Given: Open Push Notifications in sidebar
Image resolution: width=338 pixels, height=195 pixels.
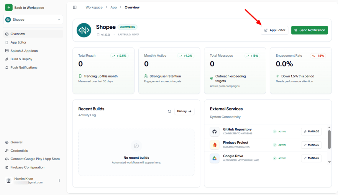Looking at the screenshot, I should point(33,68).
